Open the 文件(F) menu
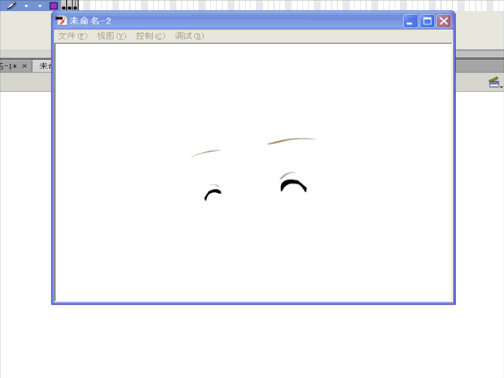Viewport: 504px width, 378px height. 72,36
